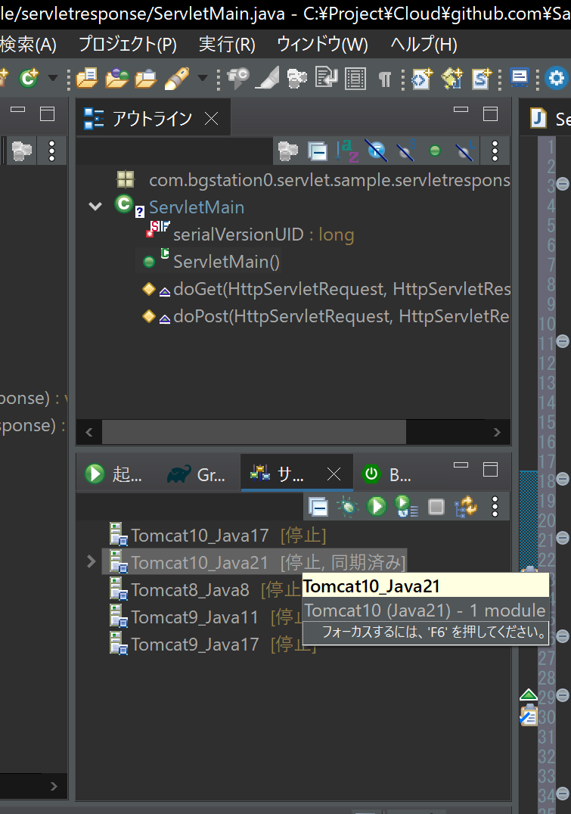
Task: Collapse all in Servers toolbar
Action: pos(318,507)
